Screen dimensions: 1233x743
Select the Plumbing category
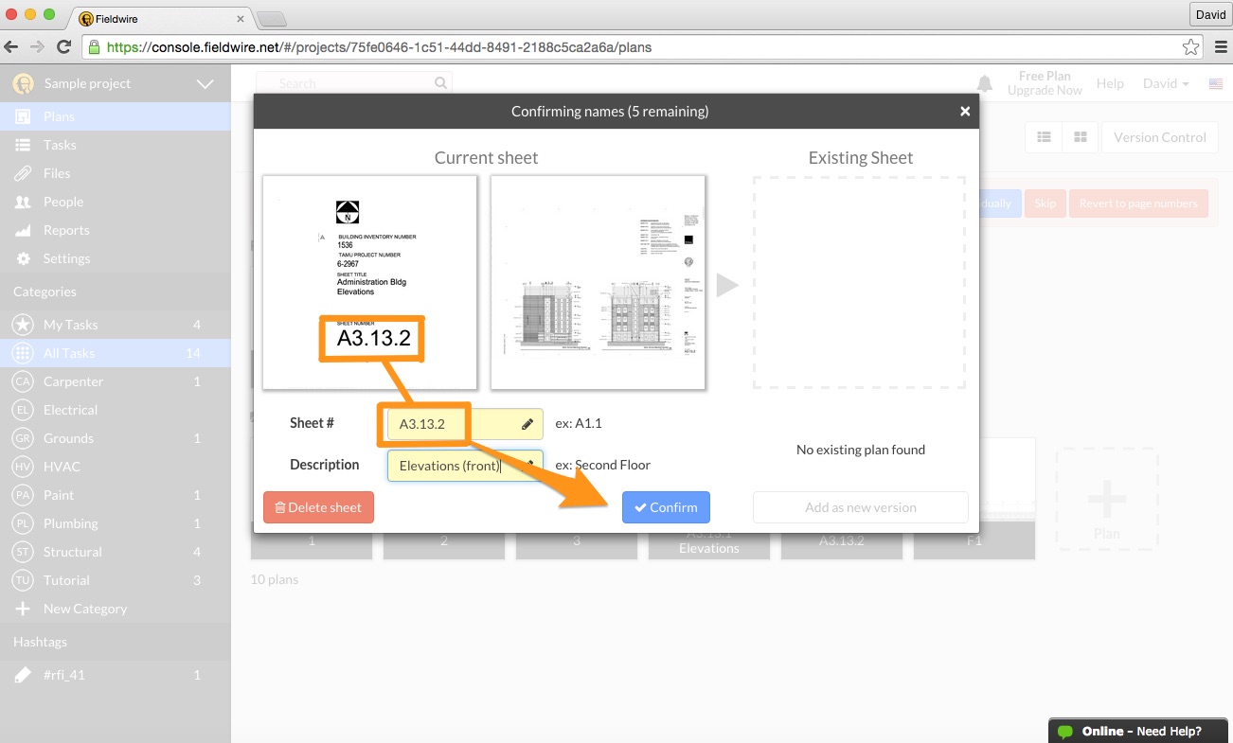pos(115,523)
